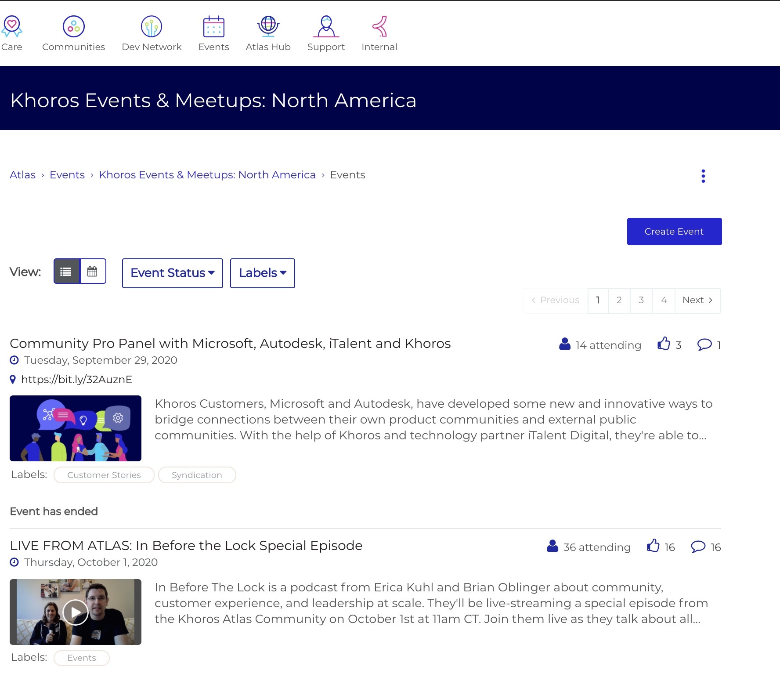Open the three-dot options menu

pyautogui.click(x=703, y=176)
